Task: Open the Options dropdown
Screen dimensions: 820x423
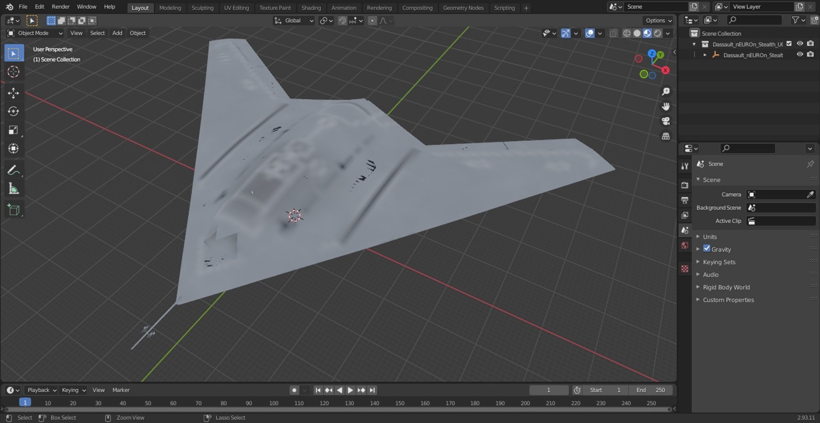Action: (658, 20)
